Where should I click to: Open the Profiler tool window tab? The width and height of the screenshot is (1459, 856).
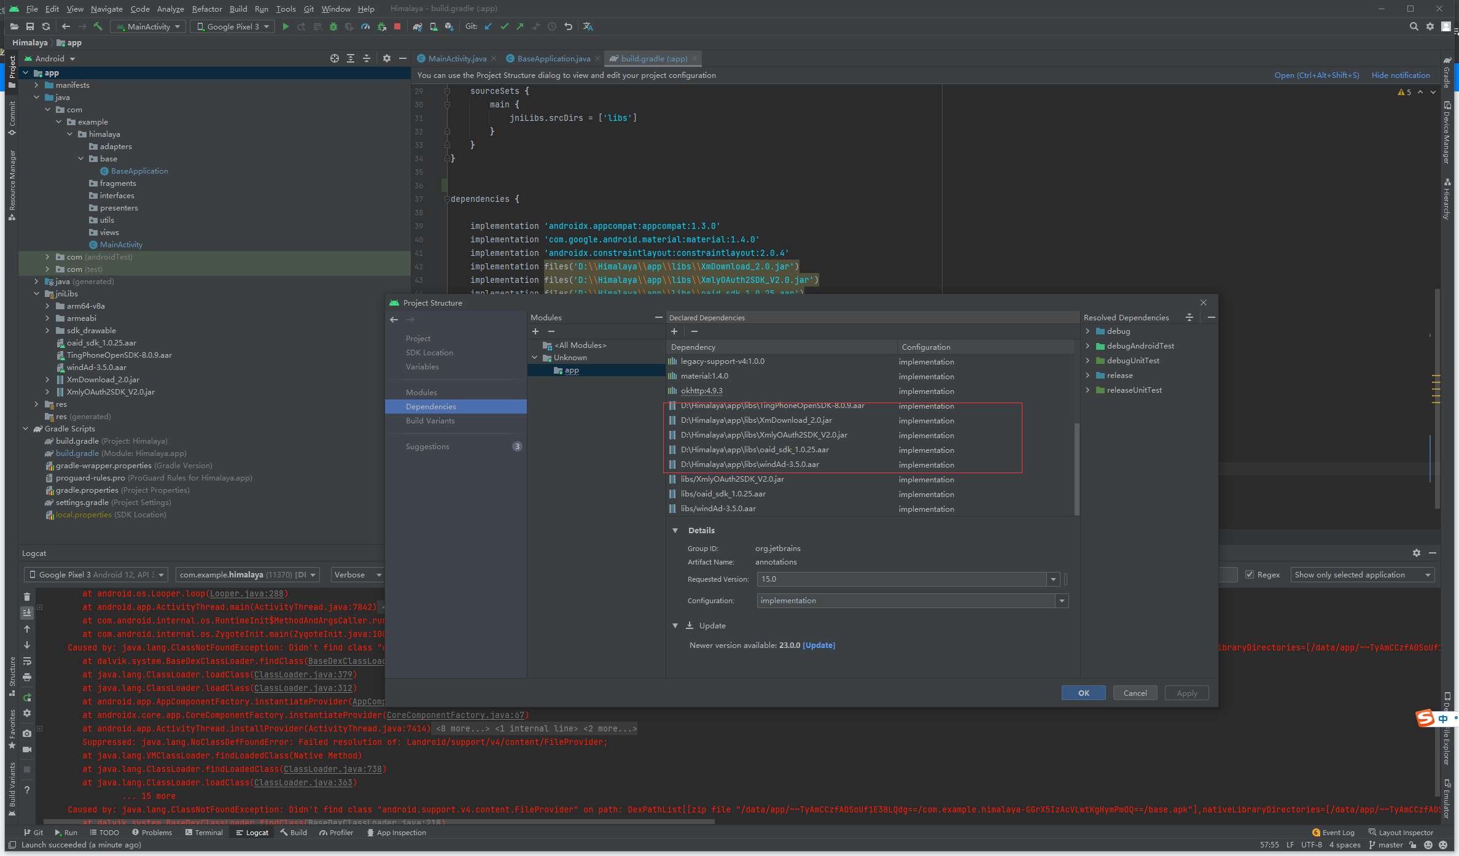(x=336, y=832)
